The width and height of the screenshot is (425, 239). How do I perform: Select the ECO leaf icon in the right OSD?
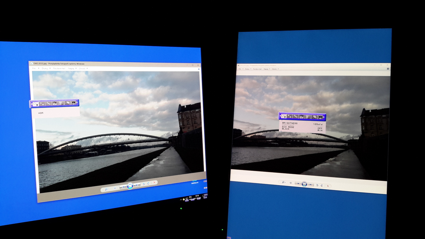[x=314, y=117]
